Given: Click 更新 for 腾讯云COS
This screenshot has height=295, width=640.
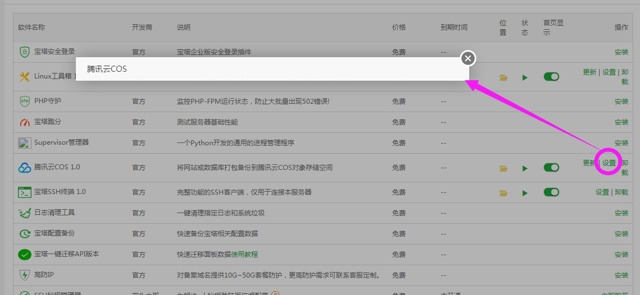Looking at the screenshot, I should click(x=589, y=163).
